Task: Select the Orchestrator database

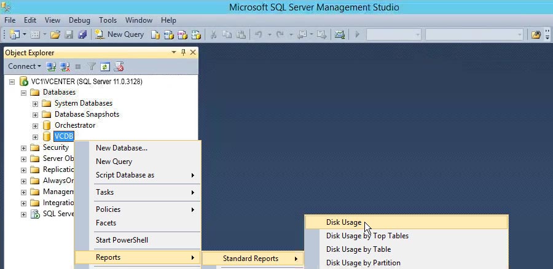Action: coord(75,125)
